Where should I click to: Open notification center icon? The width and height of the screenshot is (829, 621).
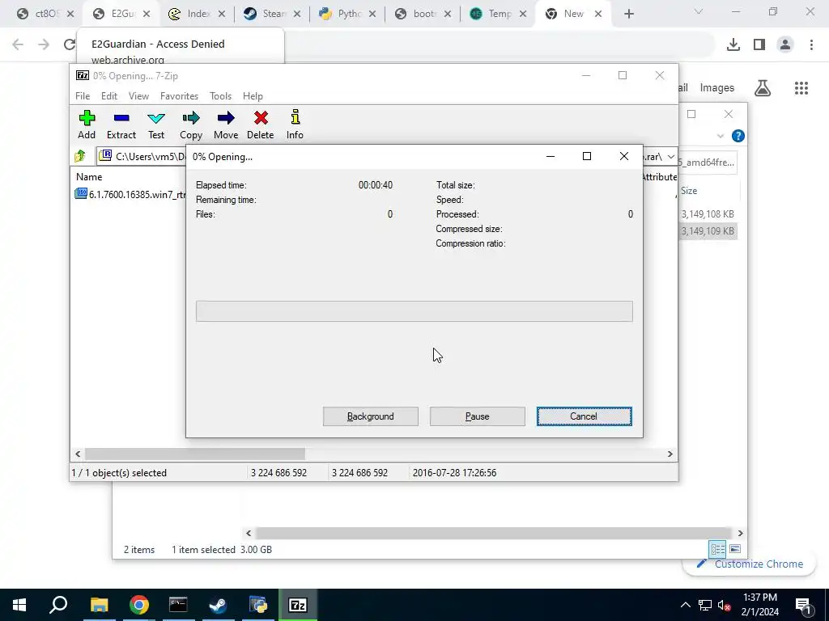[x=804, y=605]
